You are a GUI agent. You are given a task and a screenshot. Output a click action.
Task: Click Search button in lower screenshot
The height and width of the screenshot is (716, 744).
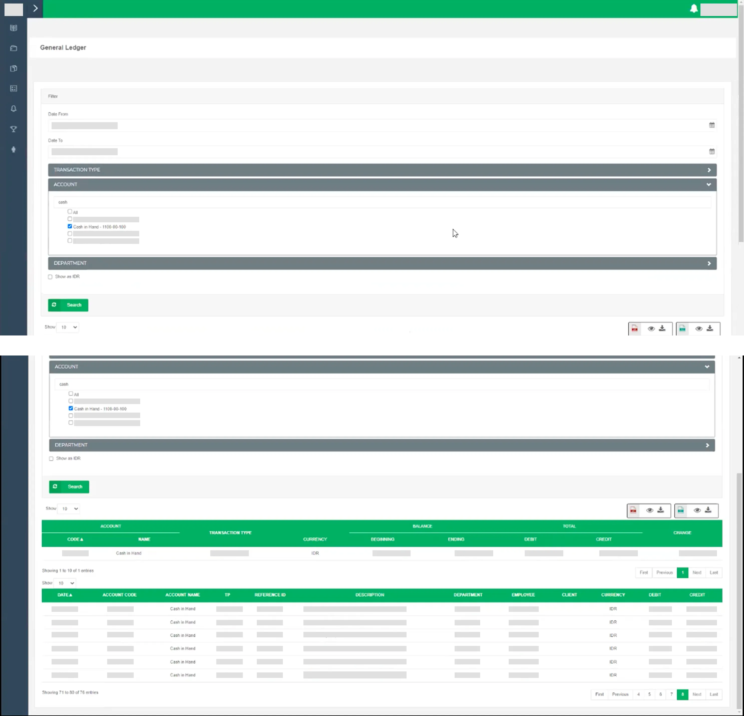pos(69,487)
